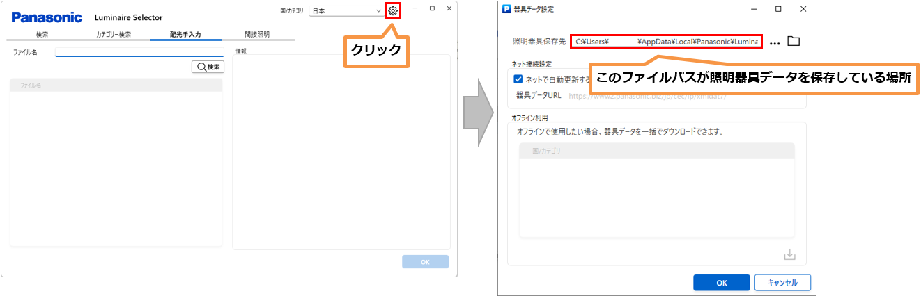Click the blue P icon in the 器具データ設定 title bar
This screenshot has width=921, height=296.
(x=506, y=9)
